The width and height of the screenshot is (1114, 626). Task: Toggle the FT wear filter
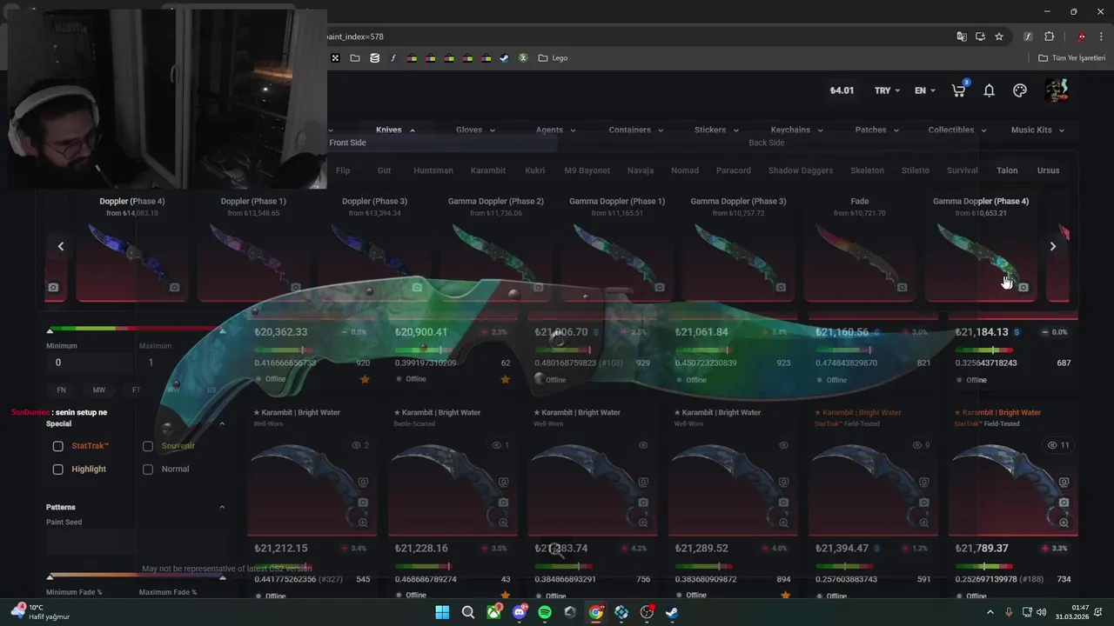137,390
